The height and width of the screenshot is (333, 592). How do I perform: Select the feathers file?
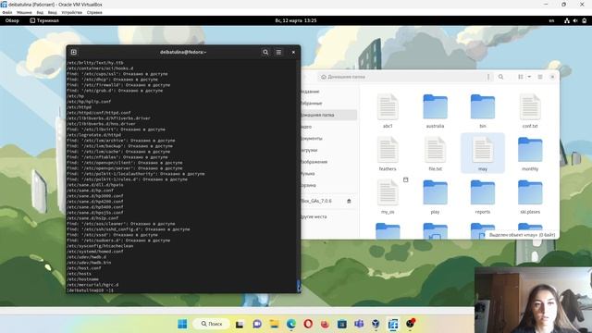(x=388, y=154)
